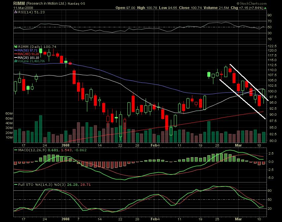Click the white MA(20) line swatch
Screen dimensions: 282x222
click(x=16, y=58)
